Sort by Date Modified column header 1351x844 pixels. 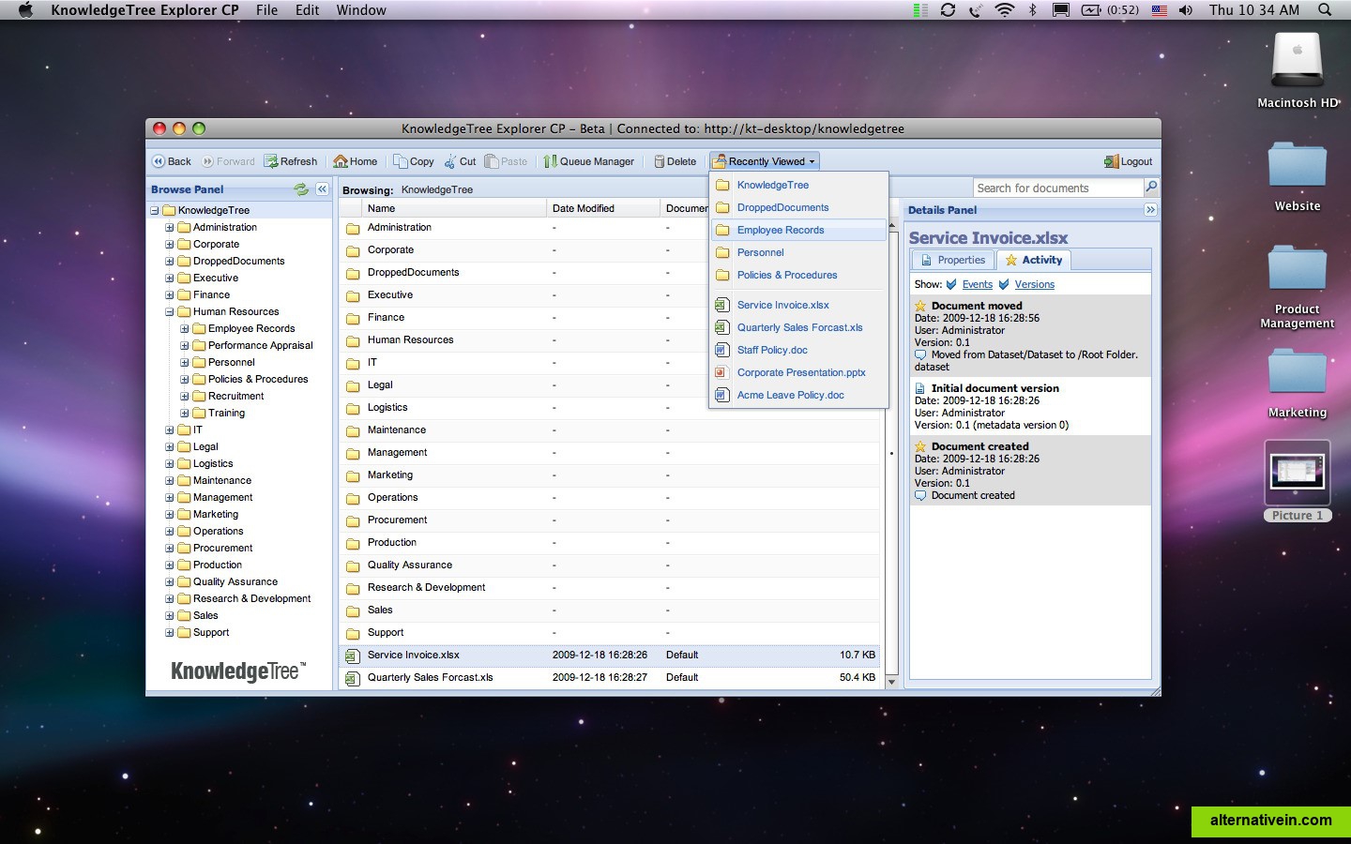(603, 208)
